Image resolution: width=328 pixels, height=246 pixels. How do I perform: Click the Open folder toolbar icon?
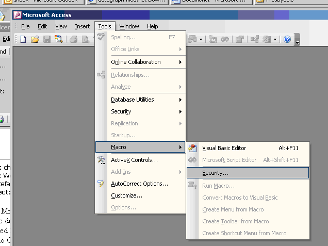(x=35, y=39)
